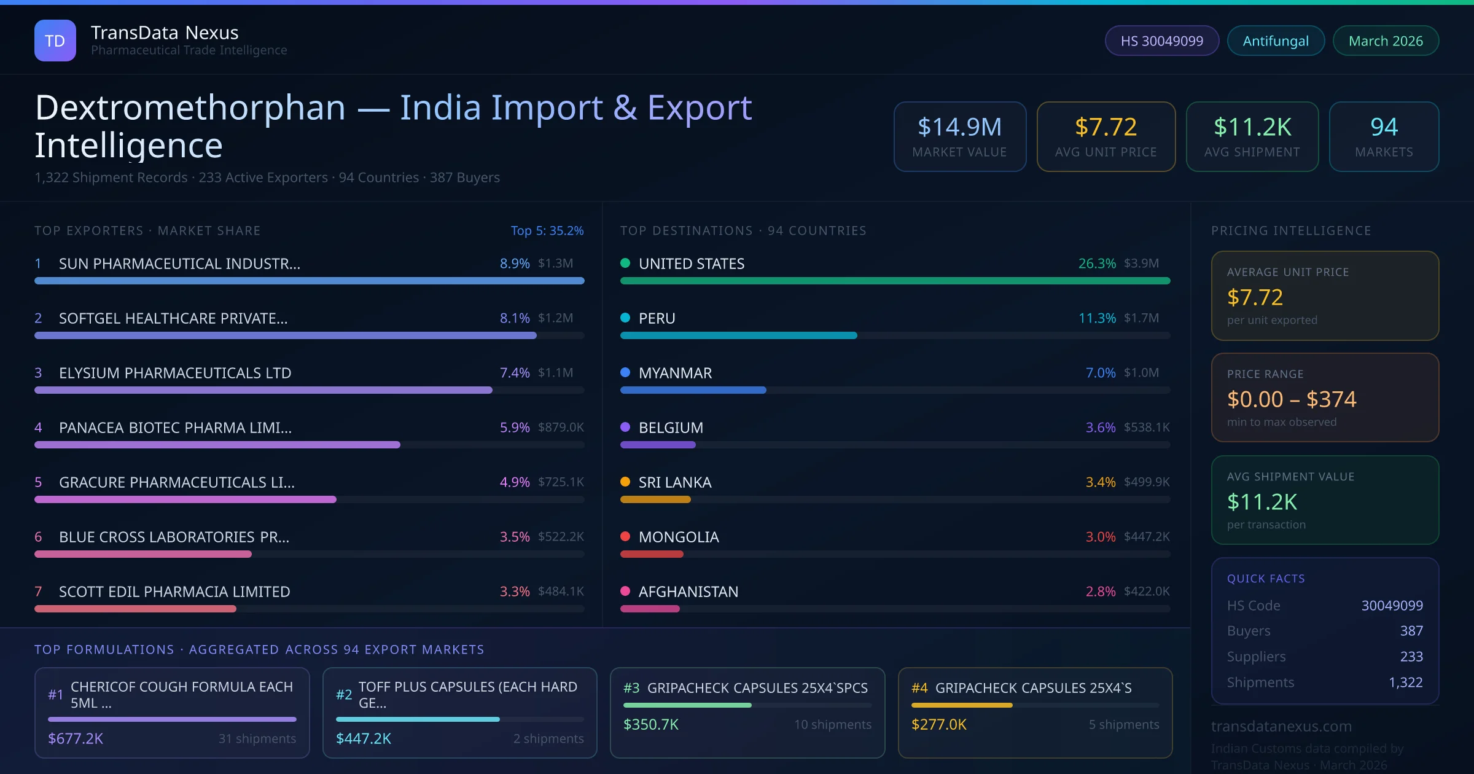Screen dimensions: 1474x774
Task: Open Chericof Cough Formula formulation card
Action: [172, 713]
